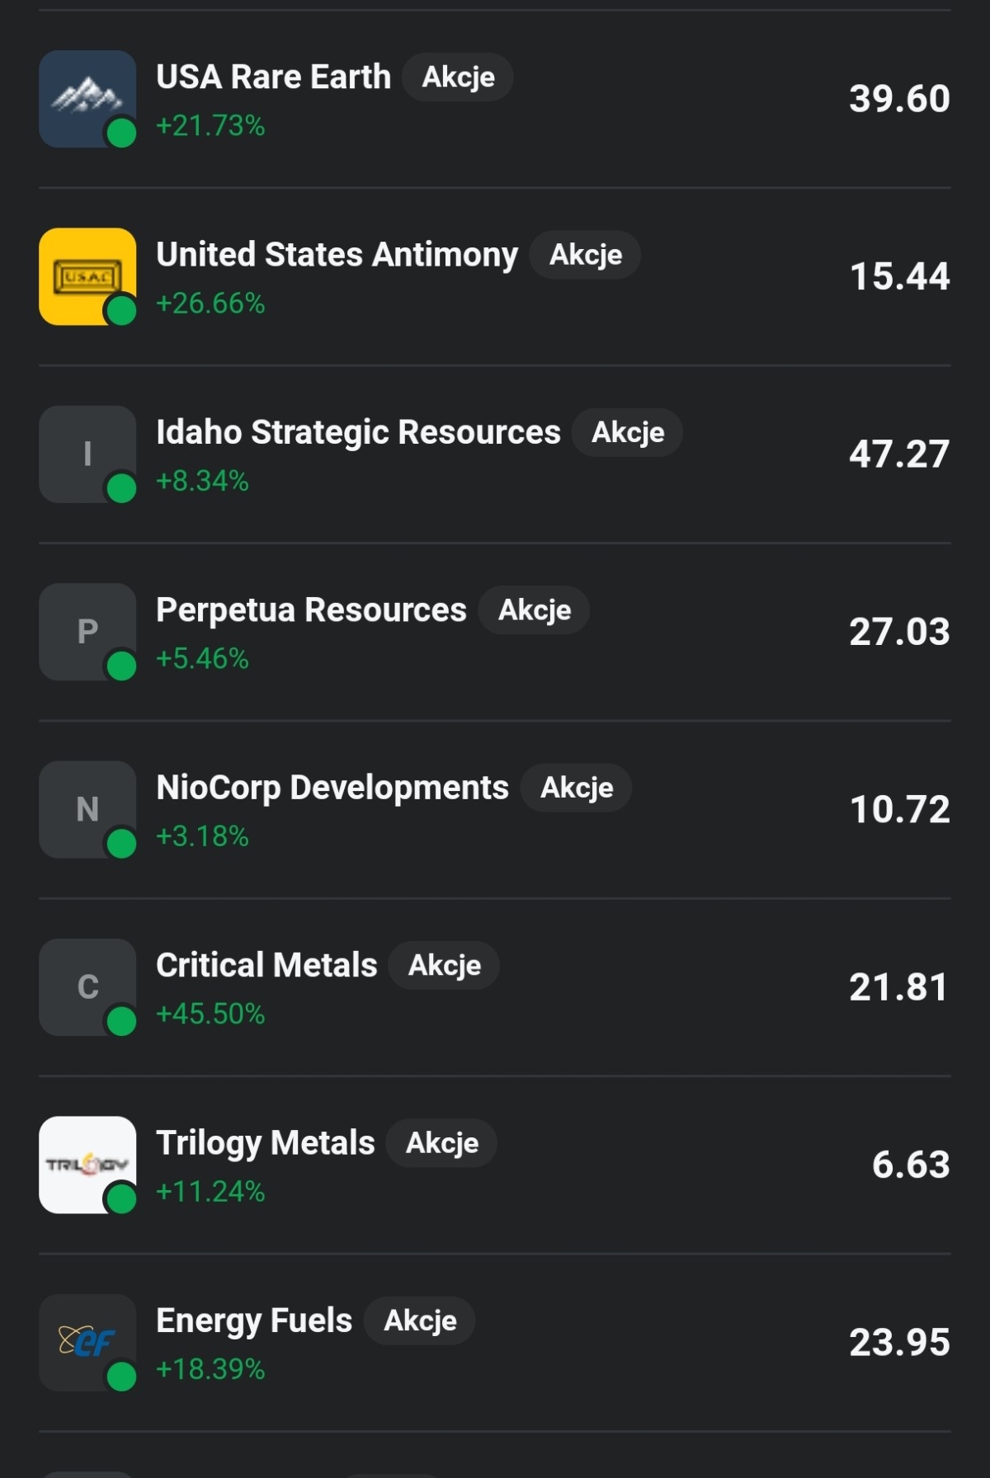Tap the United States Antimony yellow logo

coord(87,276)
